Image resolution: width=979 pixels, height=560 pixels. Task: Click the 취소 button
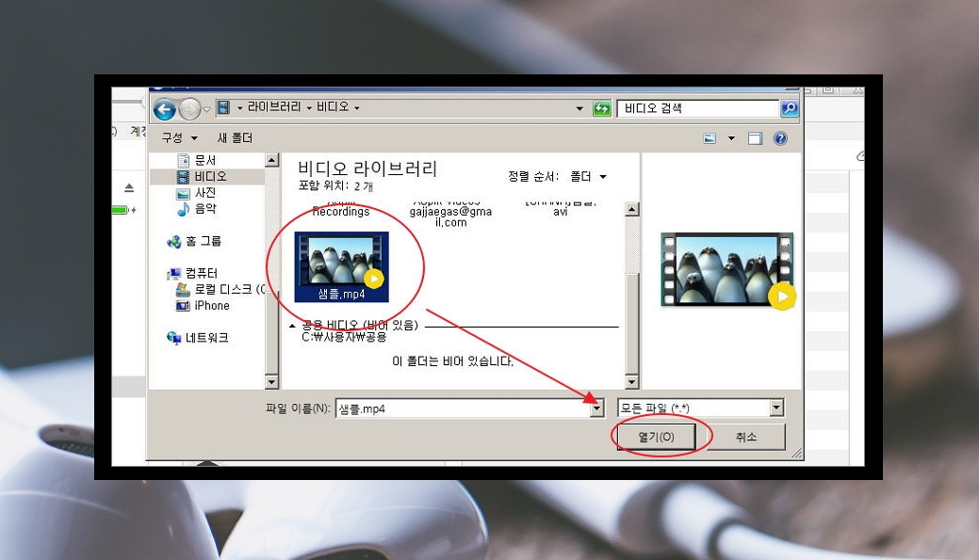click(x=746, y=437)
